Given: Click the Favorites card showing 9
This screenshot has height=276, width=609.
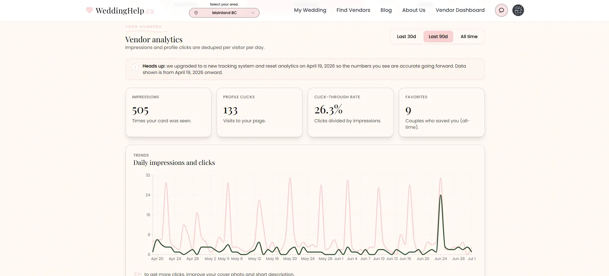Looking at the screenshot, I should point(442,112).
